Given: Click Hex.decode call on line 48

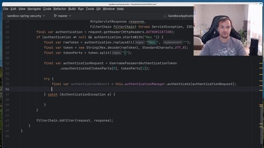Looking at the screenshot, I should click(109, 48).
